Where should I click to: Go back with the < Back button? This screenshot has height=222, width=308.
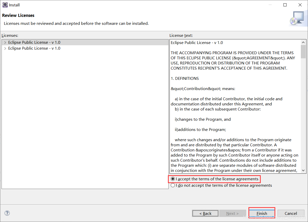[x=205, y=213]
